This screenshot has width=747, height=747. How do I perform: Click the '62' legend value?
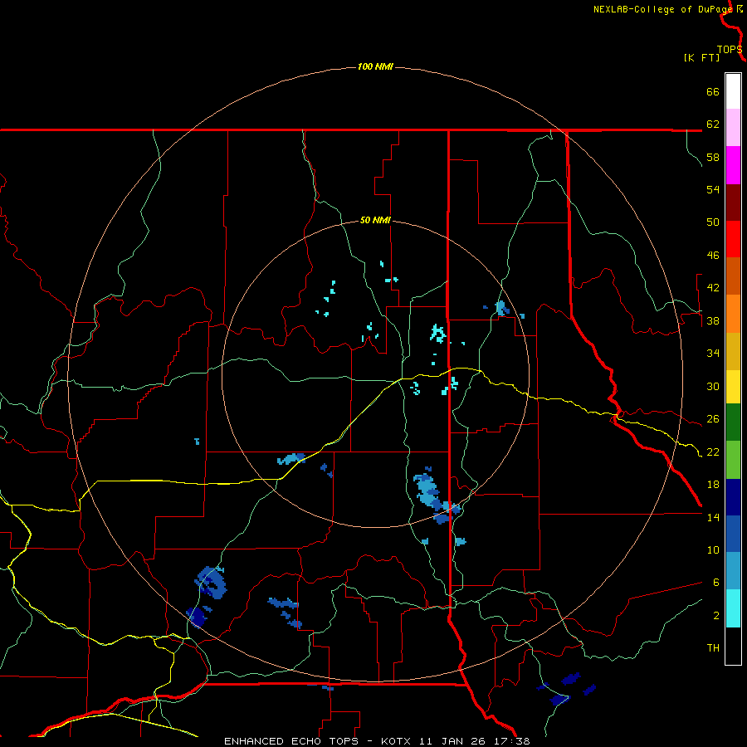tap(713, 124)
